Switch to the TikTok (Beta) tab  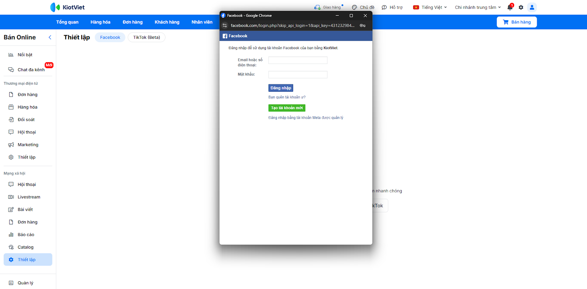(146, 37)
